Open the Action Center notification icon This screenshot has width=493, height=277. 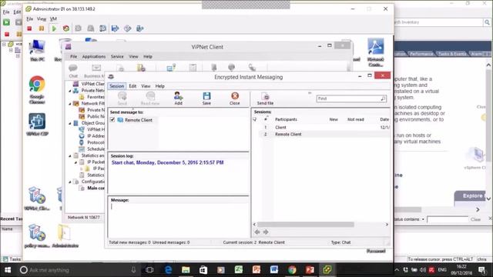481,270
